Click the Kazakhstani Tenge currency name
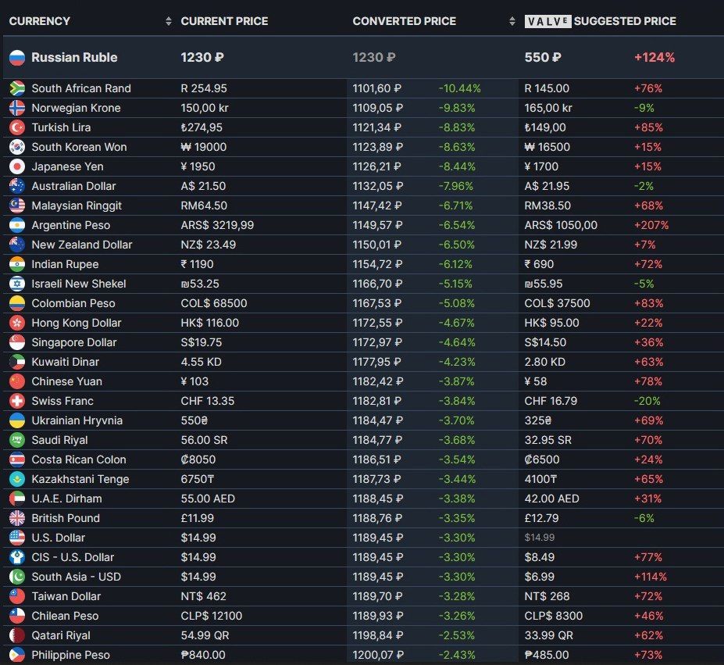Screen dimensions: 724x665 click(x=80, y=479)
